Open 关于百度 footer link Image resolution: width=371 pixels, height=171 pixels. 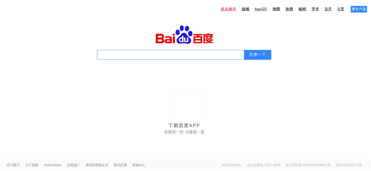click(x=32, y=165)
